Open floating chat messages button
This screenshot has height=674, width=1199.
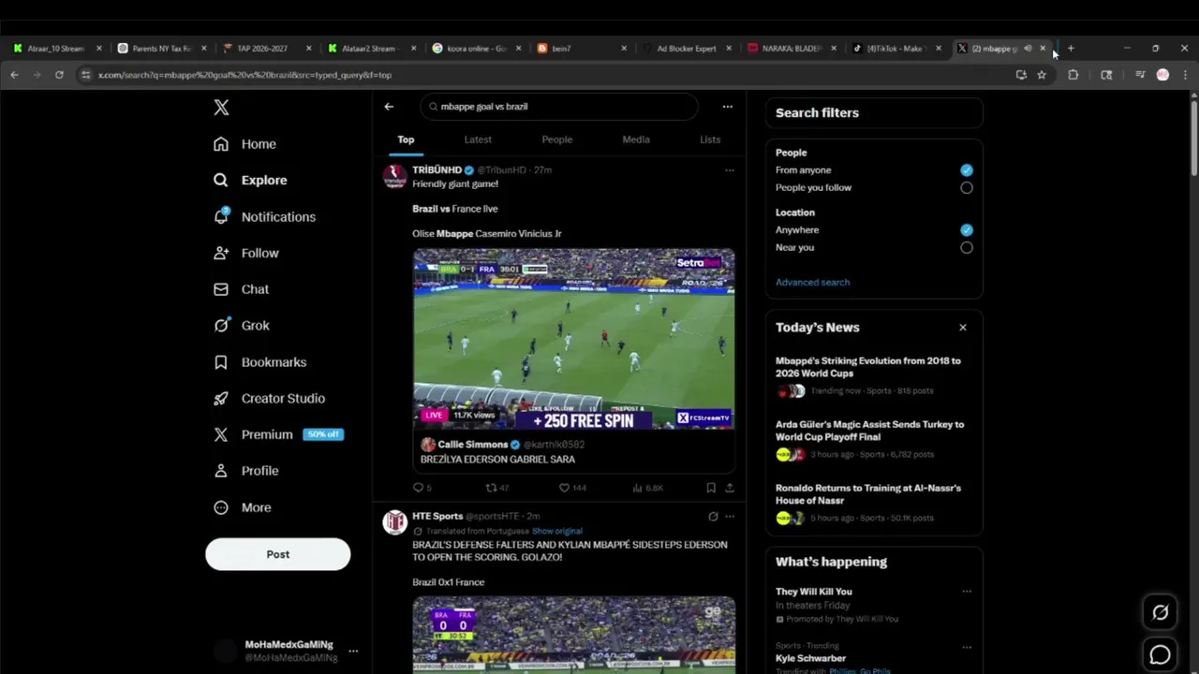click(1160, 654)
